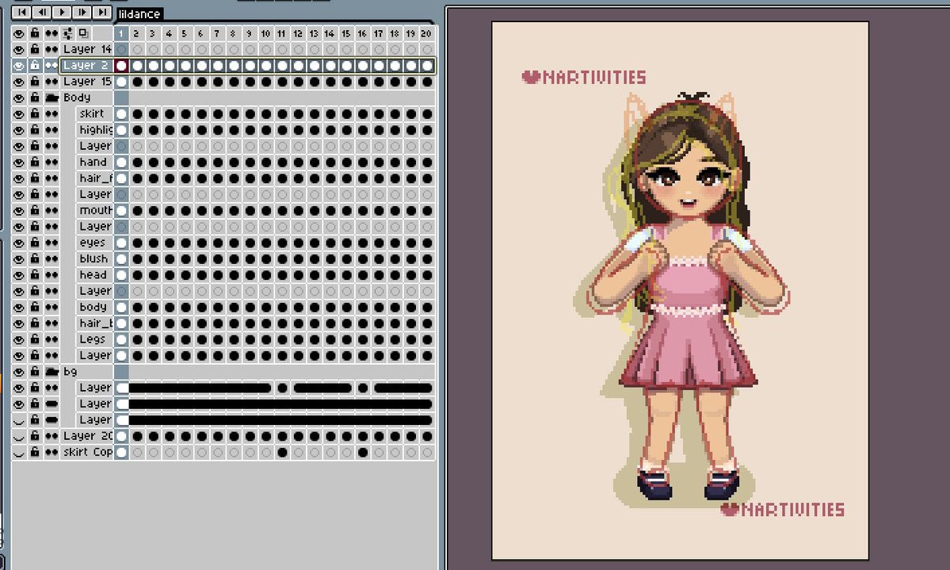Hide the Body group
The width and height of the screenshot is (950, 570).
tap(19, 98)
